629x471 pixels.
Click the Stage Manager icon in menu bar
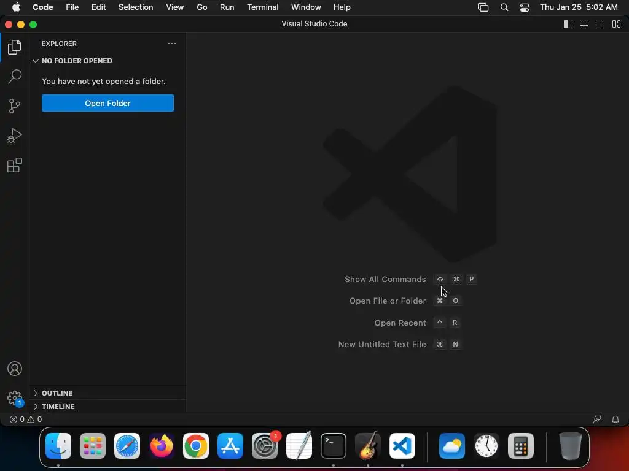[483, 7]
